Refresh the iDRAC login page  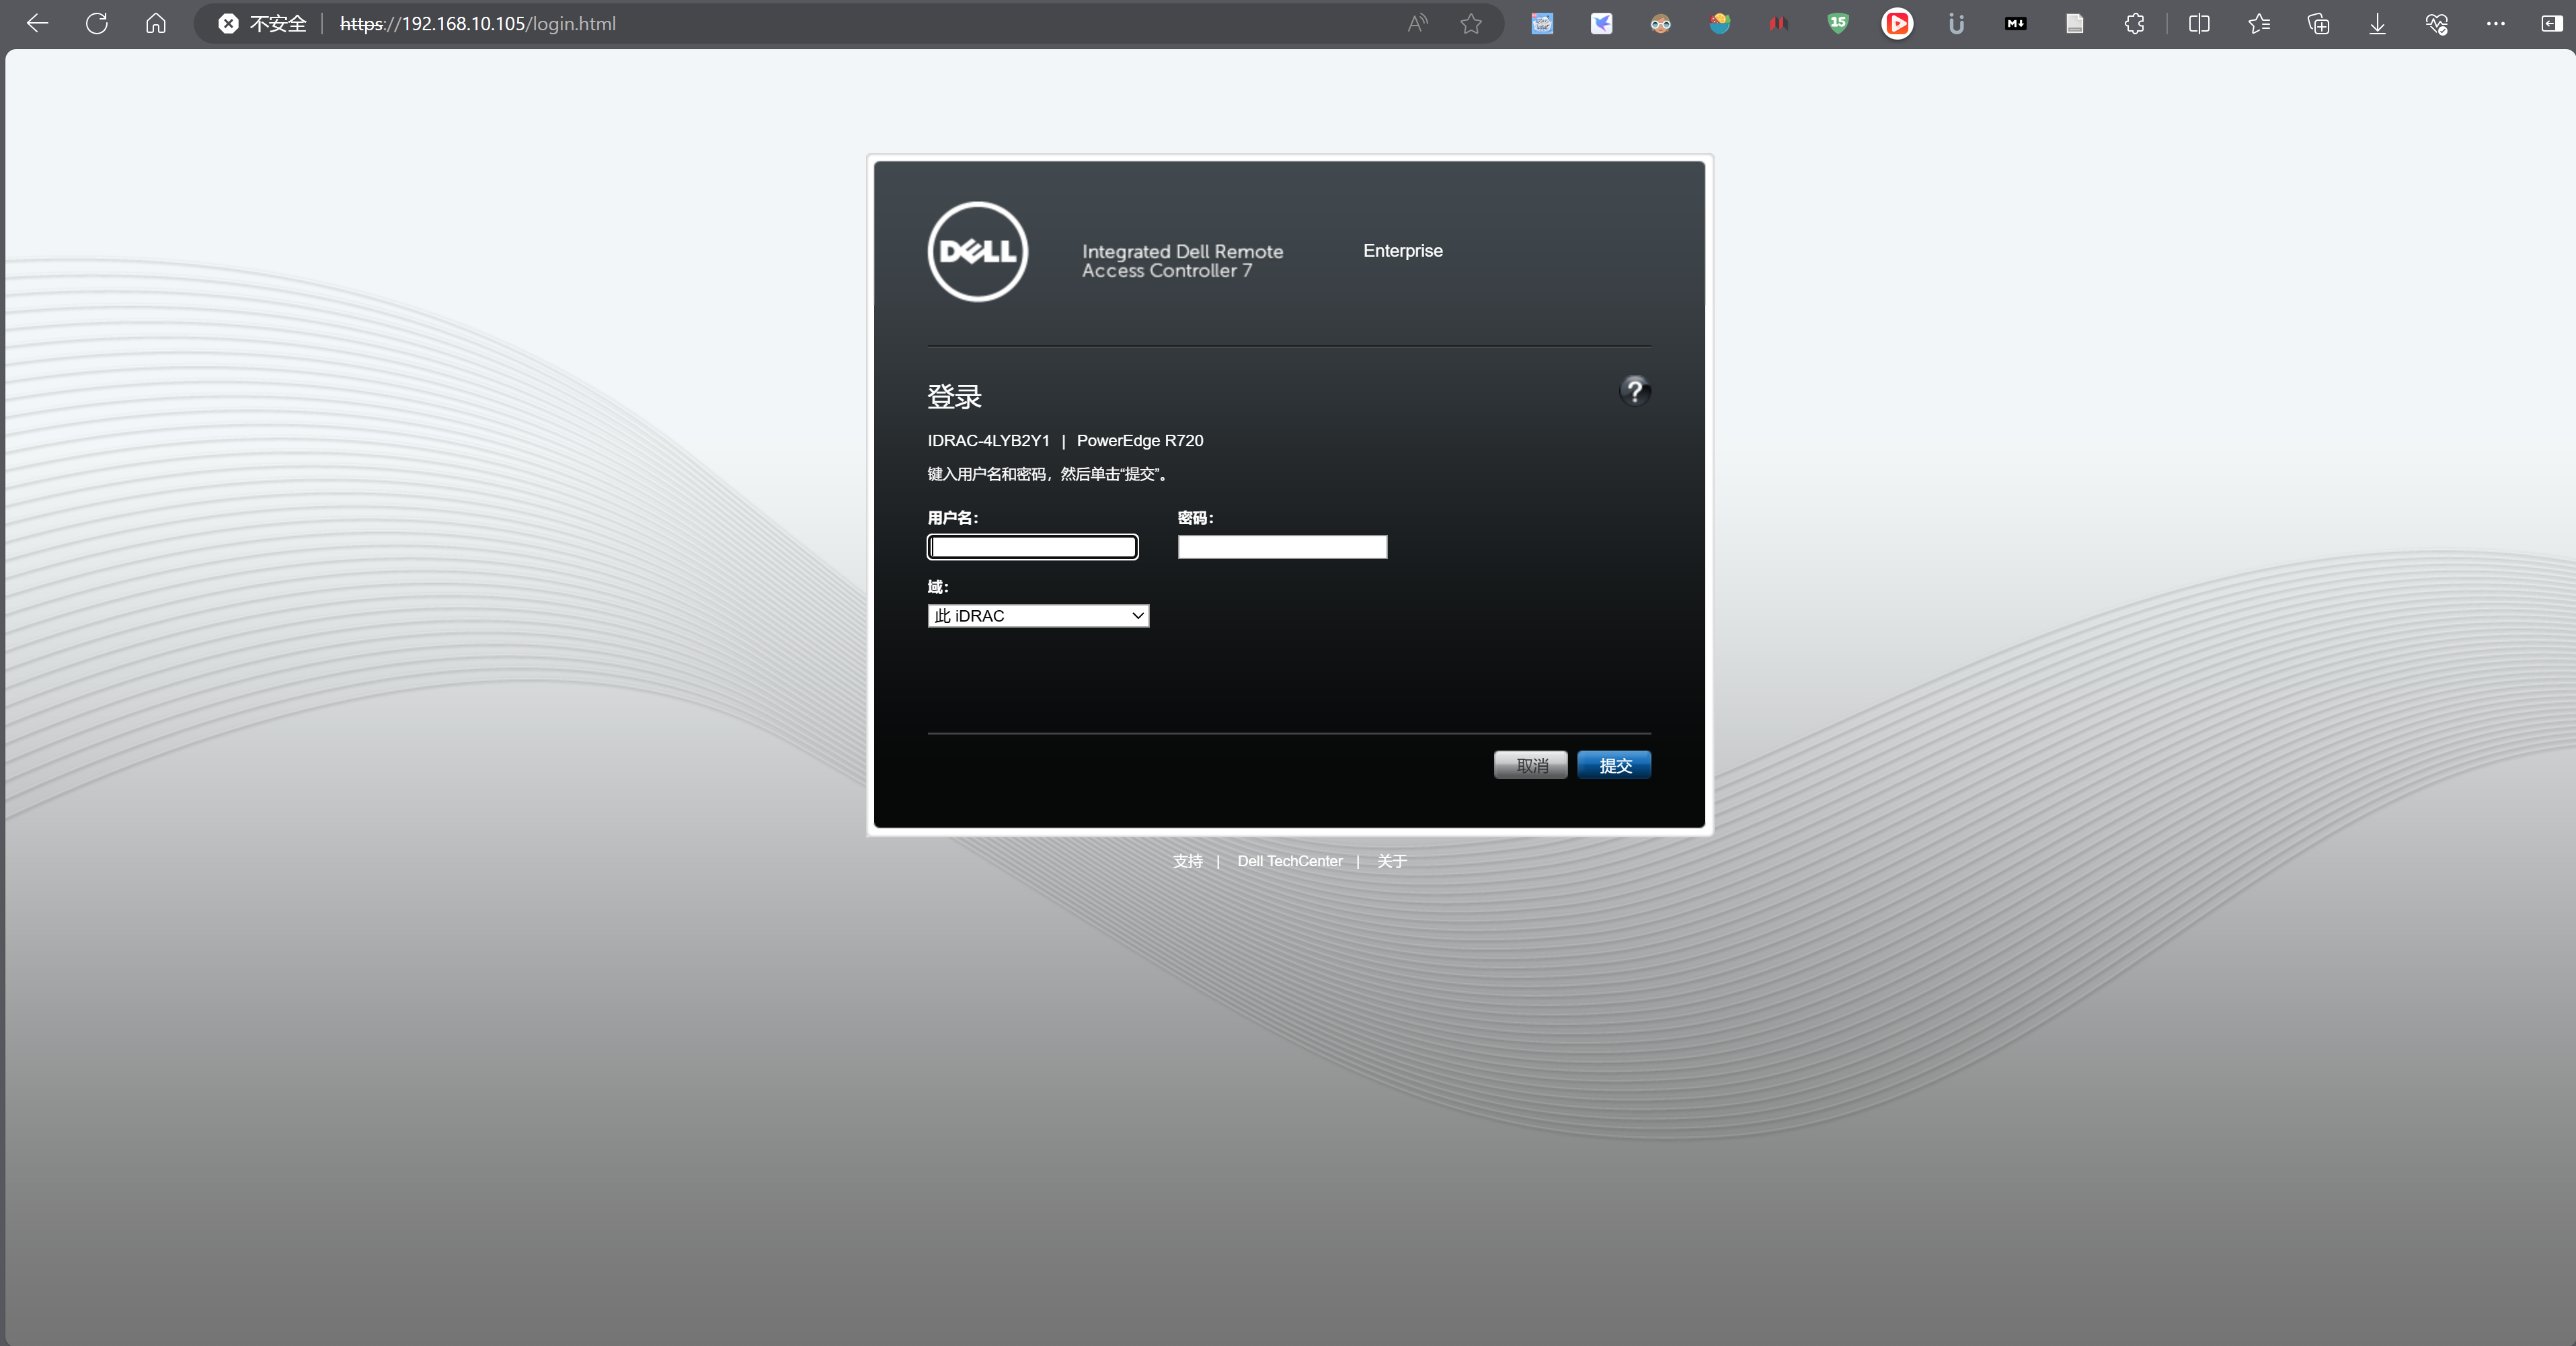pyautogui.click(x=97, y=24)
